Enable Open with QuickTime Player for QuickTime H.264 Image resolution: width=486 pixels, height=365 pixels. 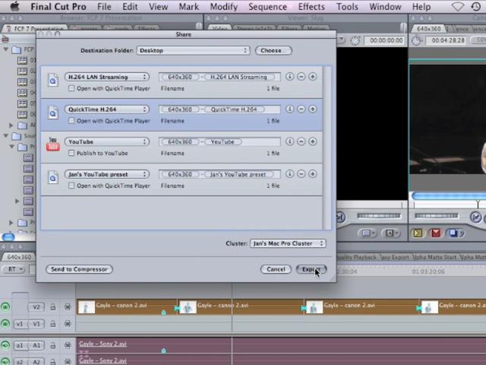pyautogui.click(x=71, y=121)
